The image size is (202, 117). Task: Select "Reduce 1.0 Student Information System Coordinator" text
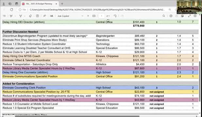click(x=34, y=44)
